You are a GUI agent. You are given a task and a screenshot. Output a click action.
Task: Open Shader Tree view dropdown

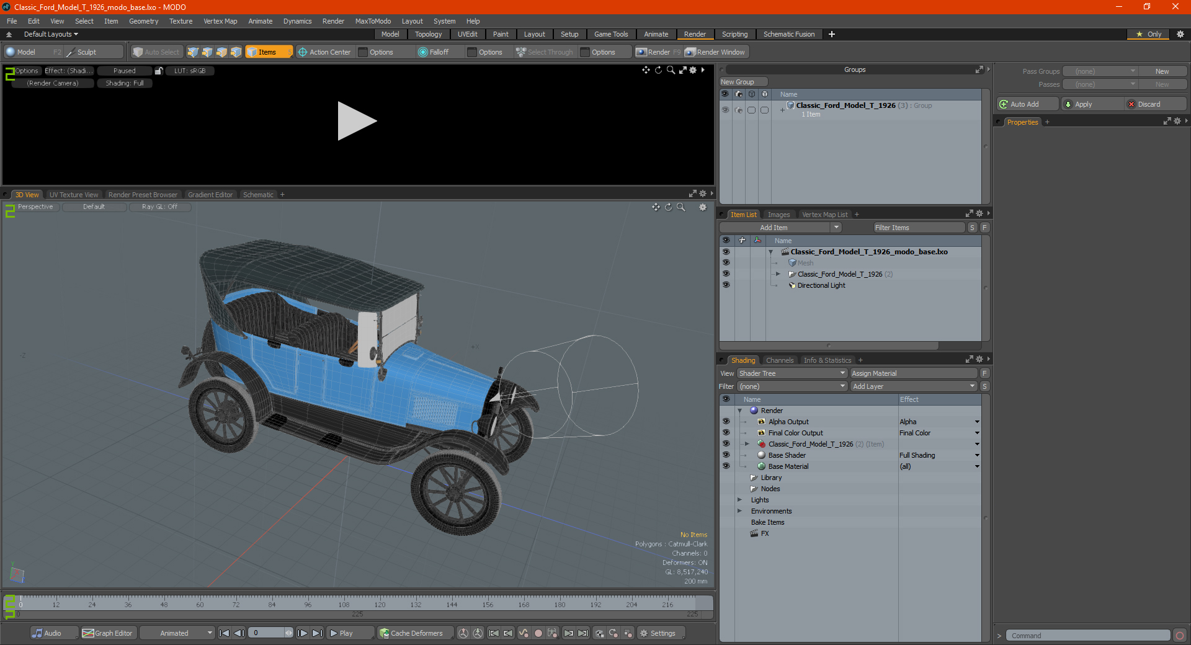[792, 373]
